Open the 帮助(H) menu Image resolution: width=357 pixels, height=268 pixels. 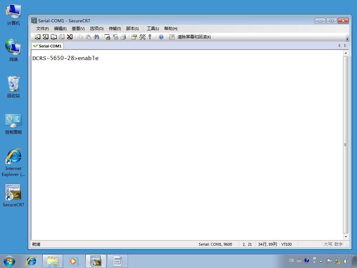coord(171,29)
